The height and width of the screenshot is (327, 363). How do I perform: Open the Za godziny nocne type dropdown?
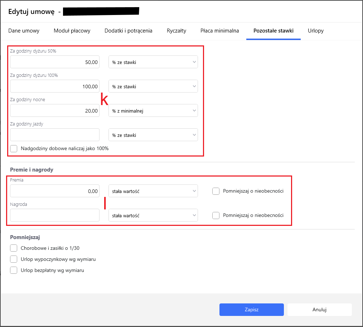click(153, 111)
